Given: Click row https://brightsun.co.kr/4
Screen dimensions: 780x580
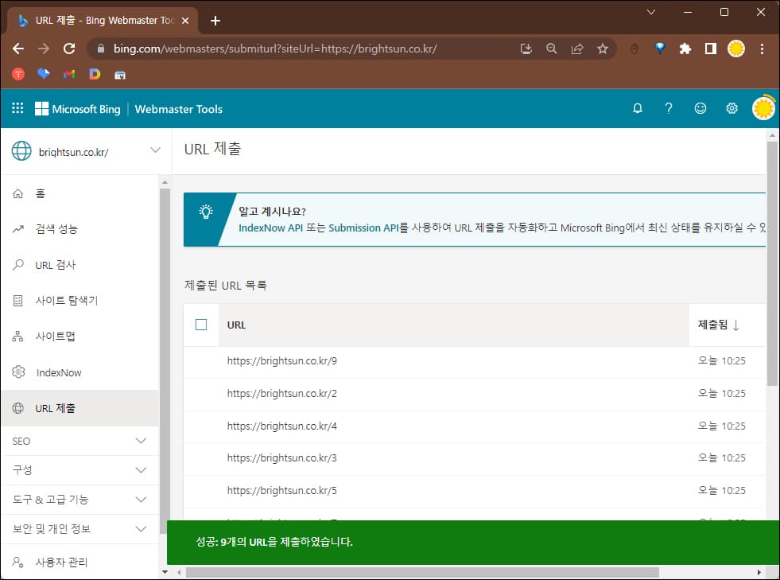Looking at the screenshot, I should tap(474, 426).
